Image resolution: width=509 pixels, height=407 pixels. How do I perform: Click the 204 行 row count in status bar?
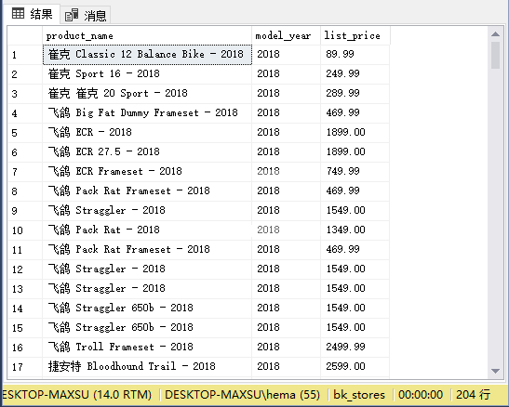pos(473,395)
